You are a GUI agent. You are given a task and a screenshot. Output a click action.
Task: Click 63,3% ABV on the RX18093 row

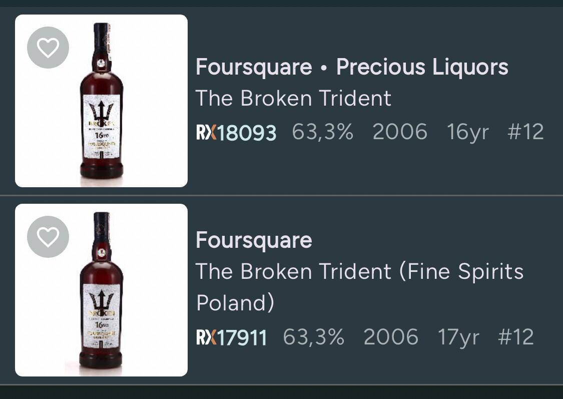tap(322, 132)
